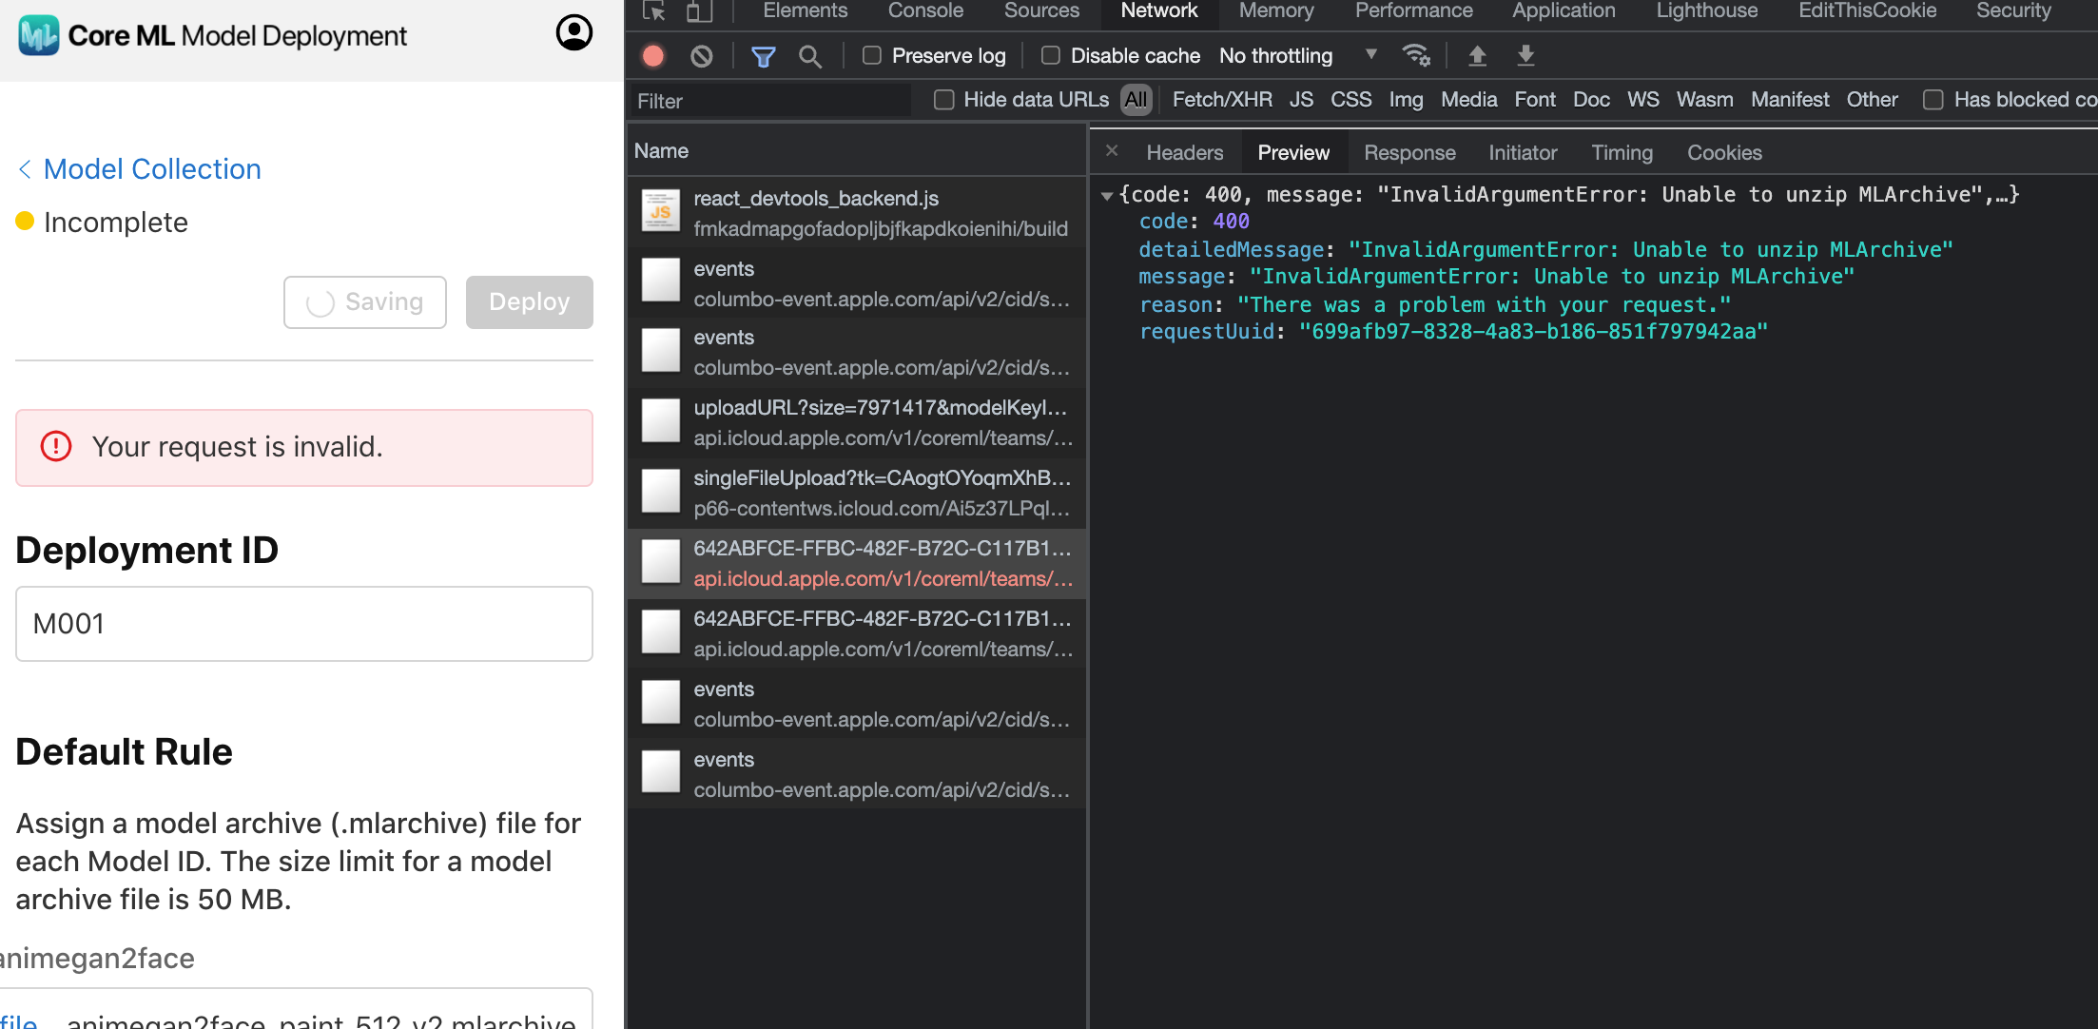Open the No throttling dropdown
The height and width of the screenshot is (1029, 2098).
point(1298,56)
